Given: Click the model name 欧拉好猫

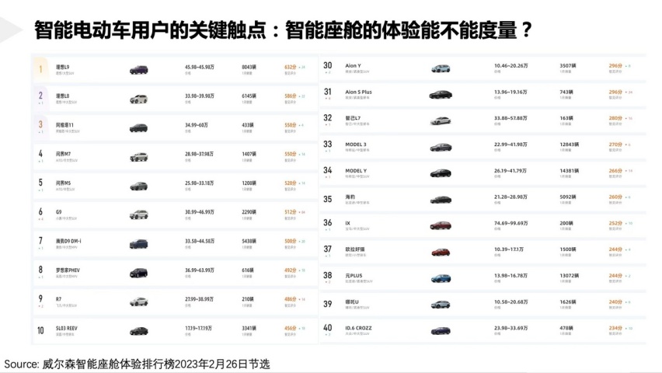Looking at the screenshot, I should point(355,249).
